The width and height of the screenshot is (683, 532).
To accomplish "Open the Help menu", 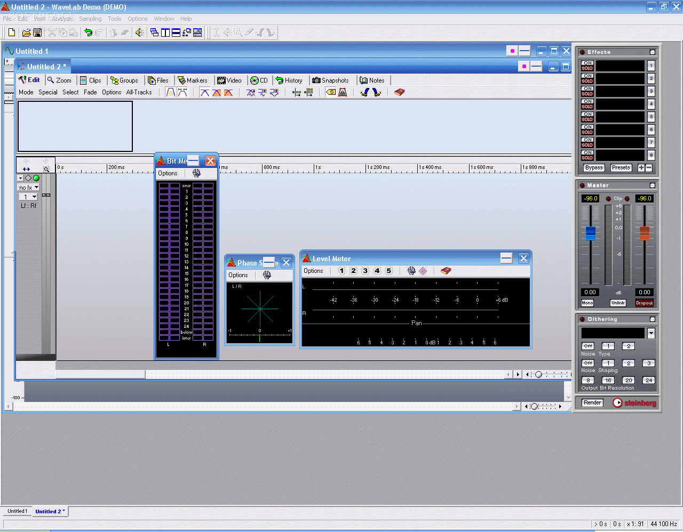I will click(186, 19).
